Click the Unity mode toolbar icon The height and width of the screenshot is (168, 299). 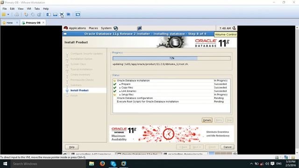pyautogui.click(x=68, y=14)
